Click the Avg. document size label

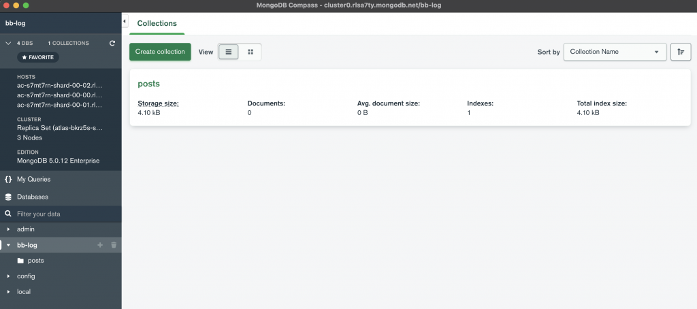pos(389,103)
